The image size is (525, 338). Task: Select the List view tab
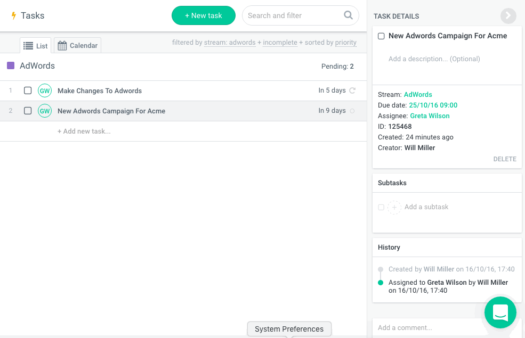pos(36,46)
